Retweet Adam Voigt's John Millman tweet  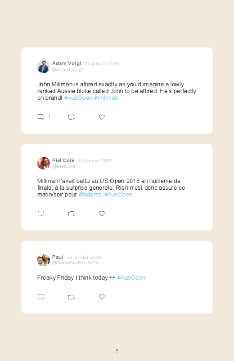click(x=71, y=117)
